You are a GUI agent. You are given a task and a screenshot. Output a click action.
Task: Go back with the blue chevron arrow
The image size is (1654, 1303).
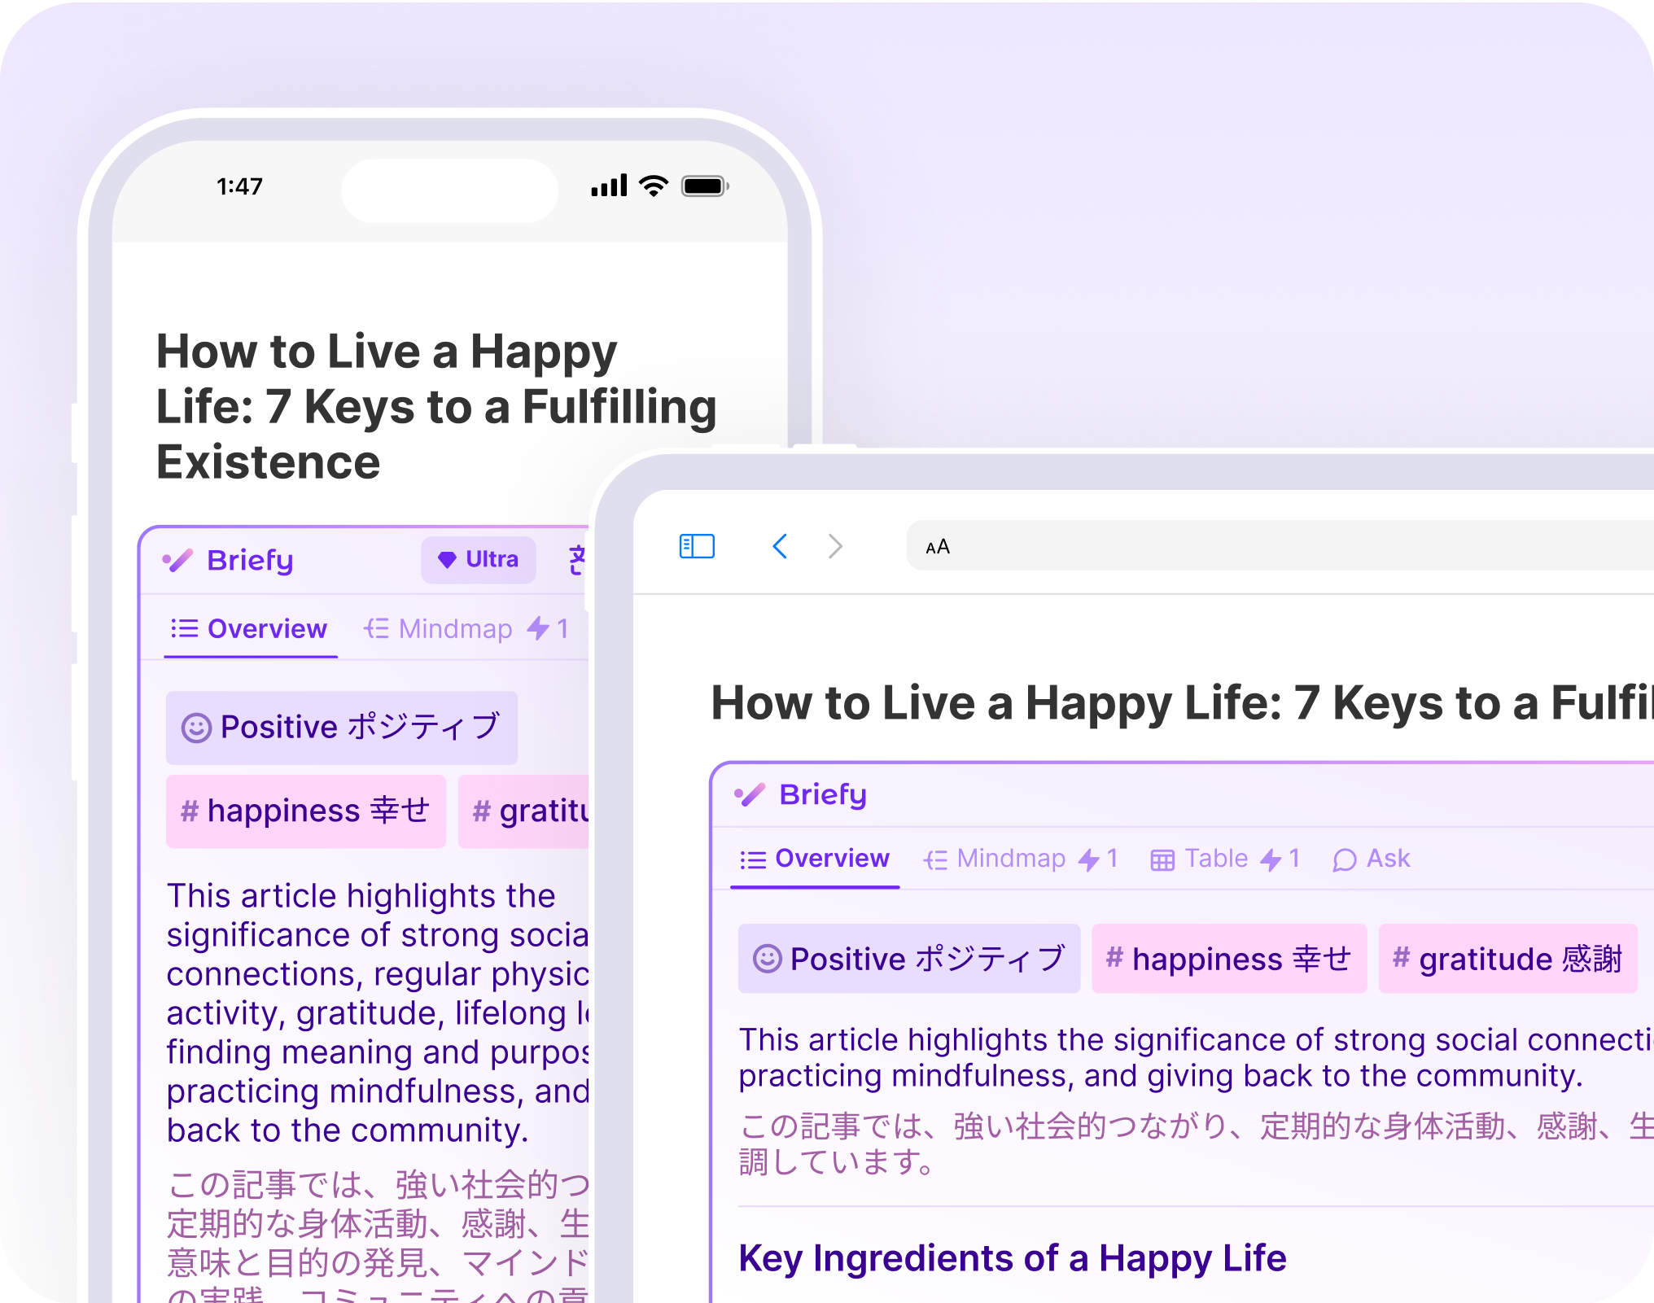[780, 546]
